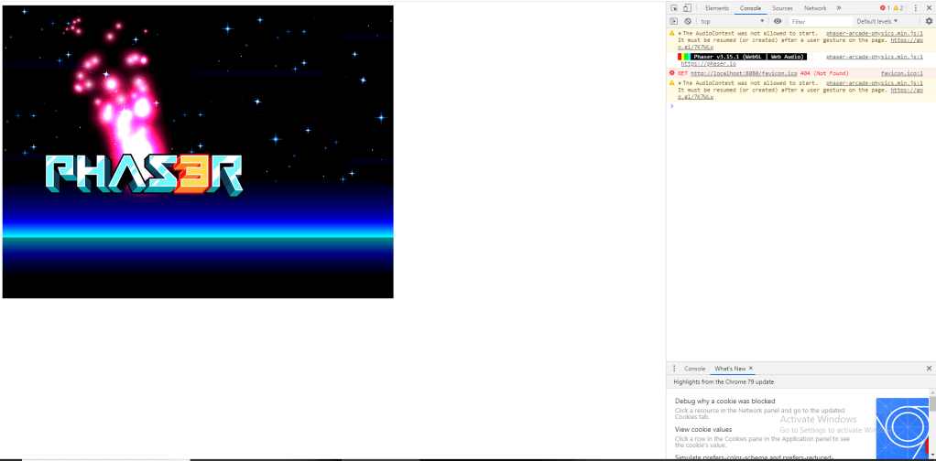Show the console sidebar
936x461 pixels.
coord(674,21)
